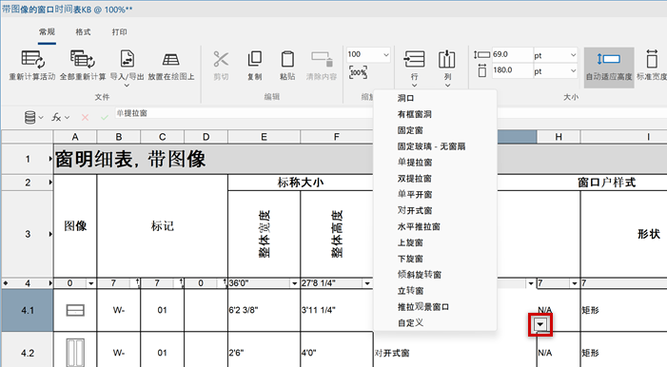667x367 pixels.
Task: Click the Copy (复制) icon
Action: coord(254,59)
